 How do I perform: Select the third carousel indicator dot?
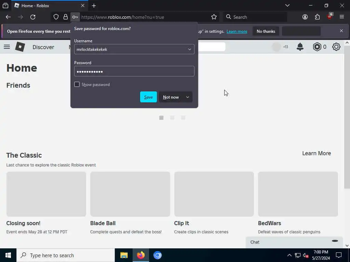[x=183, y=118]
